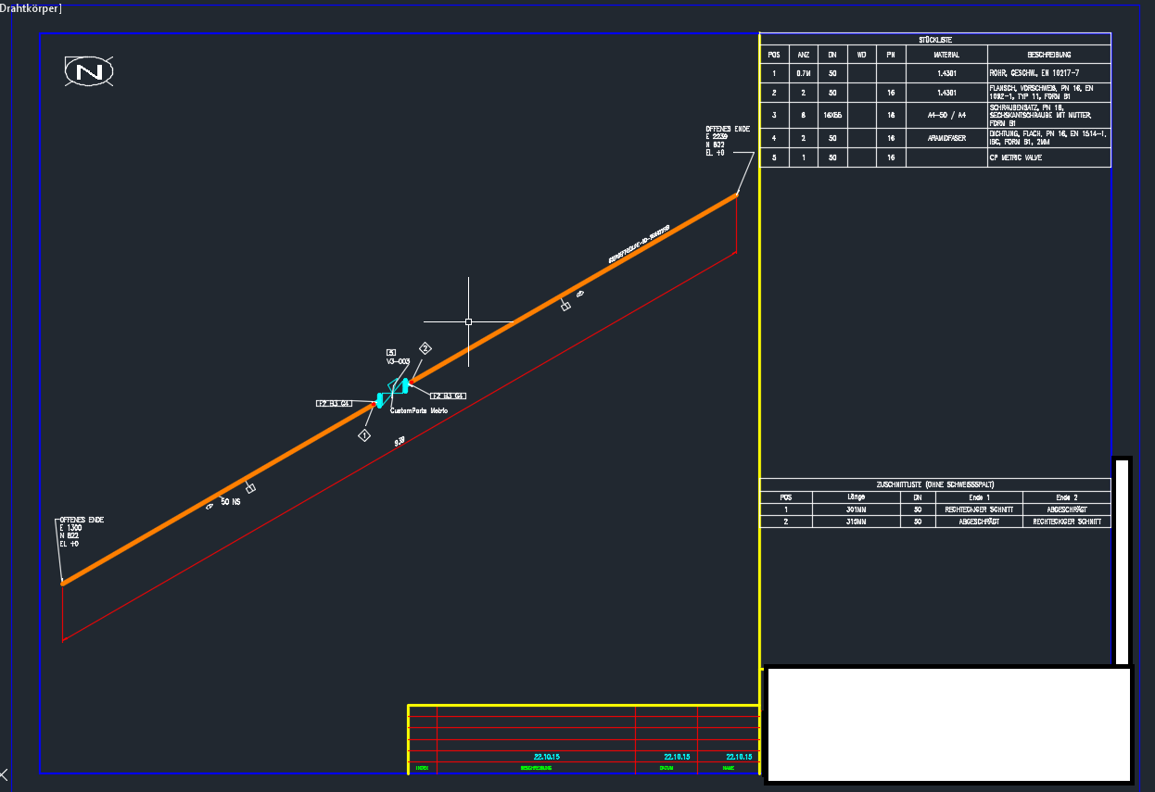
Task: Select the FLANSCH, VORSCHWEISS description cell
Action: point(1048,93)
